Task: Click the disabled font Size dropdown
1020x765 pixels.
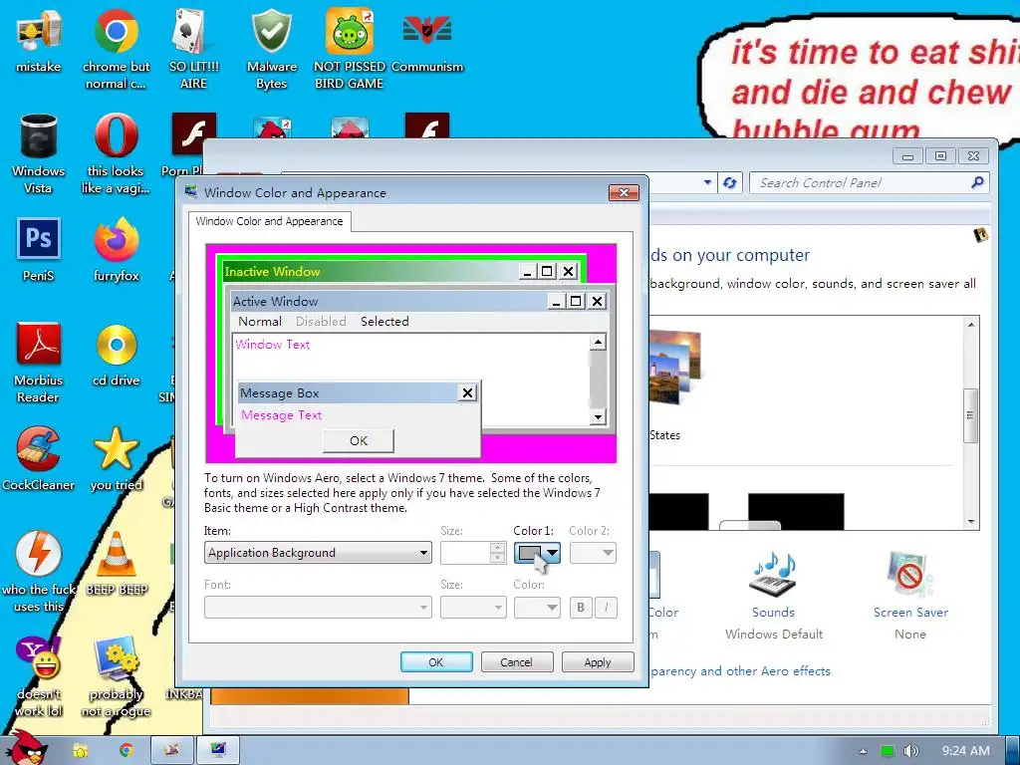Action: click(473, 607)
